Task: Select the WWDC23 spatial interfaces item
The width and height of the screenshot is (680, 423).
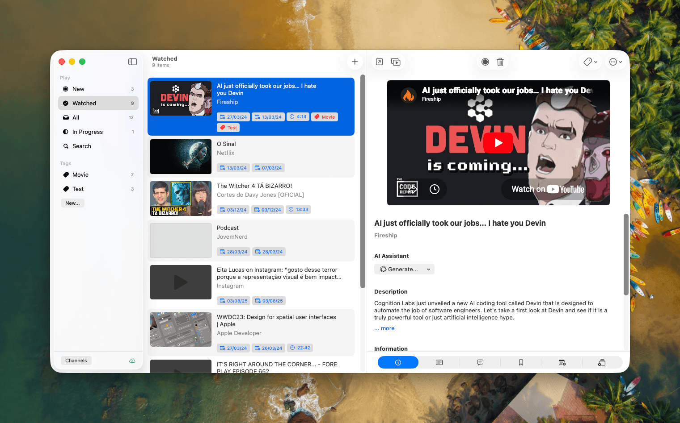Action: (251, 332)
